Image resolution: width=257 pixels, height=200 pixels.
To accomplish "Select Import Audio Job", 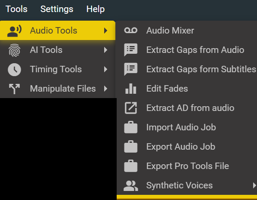I will 187,127.
